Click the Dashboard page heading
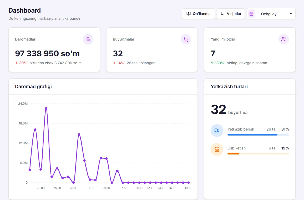The height and width of the screenshot is (200, 304). click(25, 11)
